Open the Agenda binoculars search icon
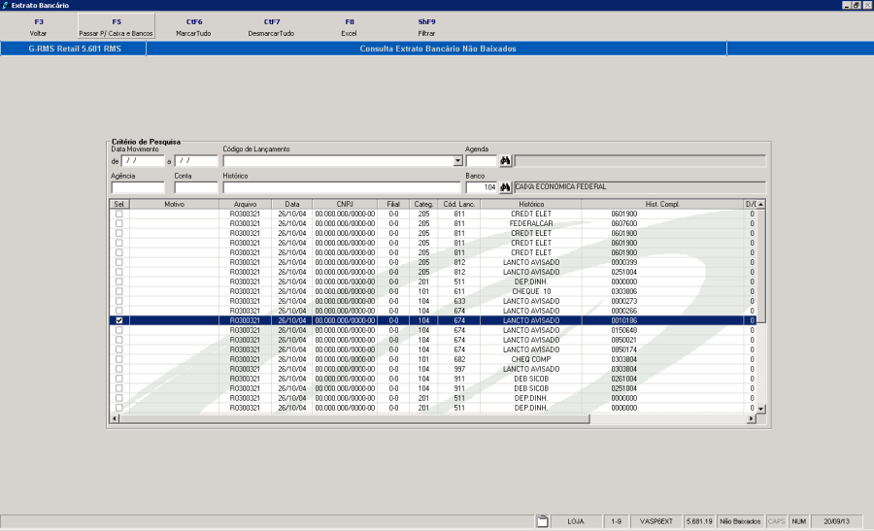Screen dimensions: 874x531 505,160
